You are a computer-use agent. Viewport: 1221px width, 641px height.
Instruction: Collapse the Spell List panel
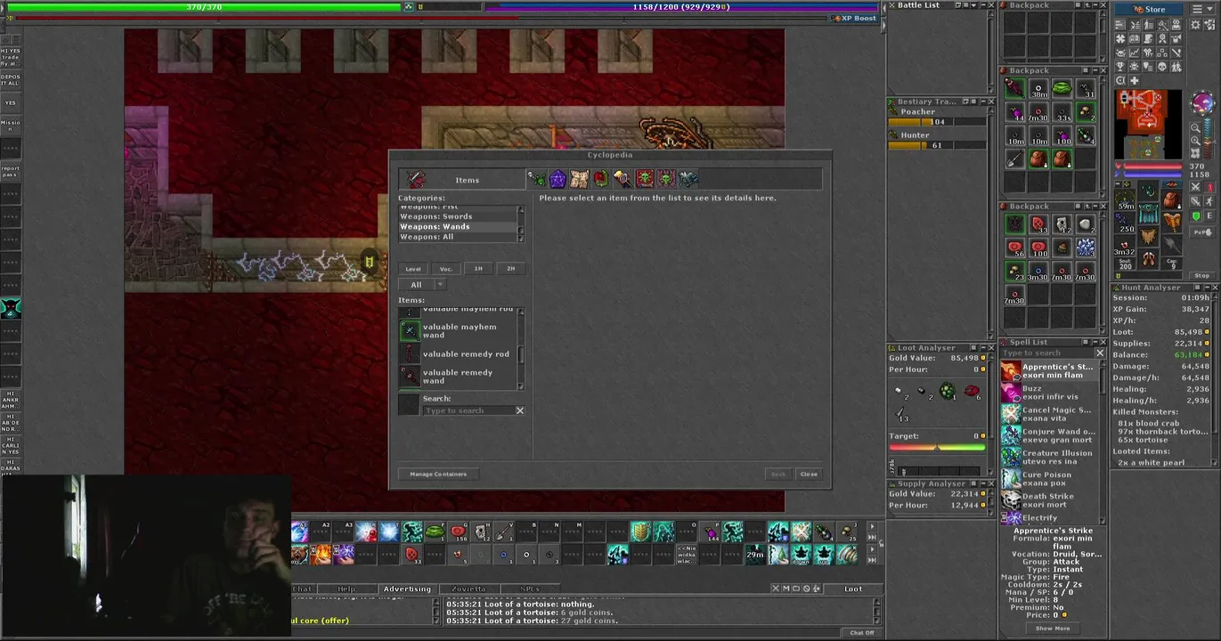1094,342
